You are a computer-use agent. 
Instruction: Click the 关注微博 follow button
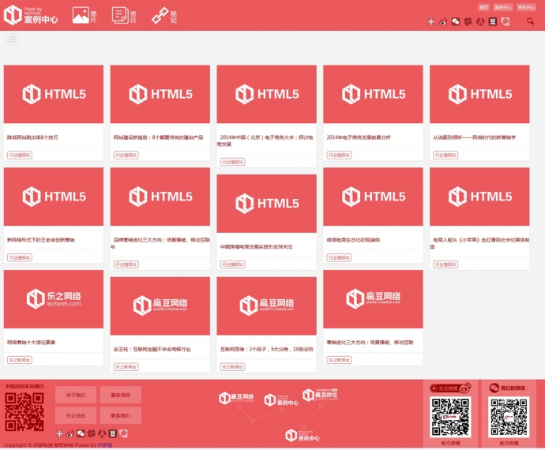[450, 388]
